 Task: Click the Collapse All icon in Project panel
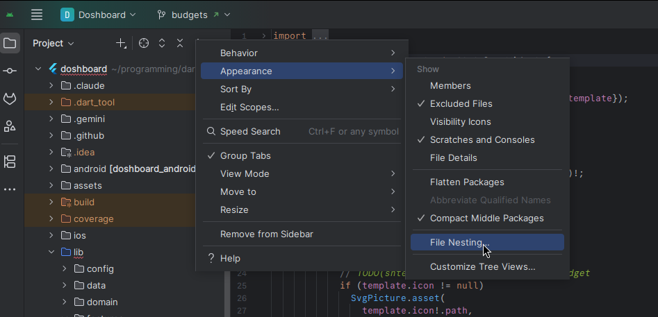coord(180,43)
